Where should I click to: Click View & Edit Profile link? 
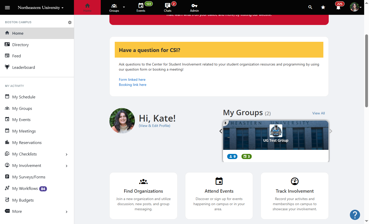155,126
